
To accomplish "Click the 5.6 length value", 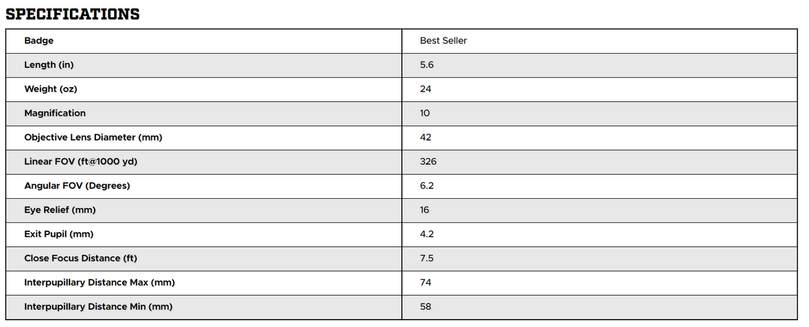I will point(427,65).
